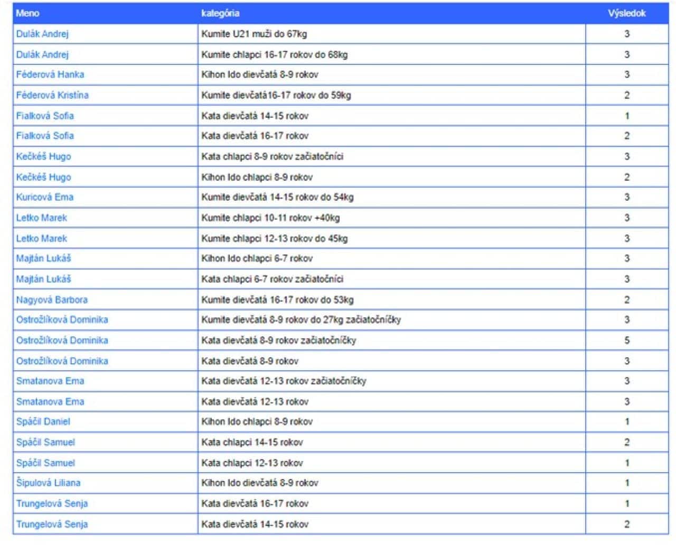Open the Kuricová Ema link
This screenshot has height=545, width=676.
tap(45, 197)
